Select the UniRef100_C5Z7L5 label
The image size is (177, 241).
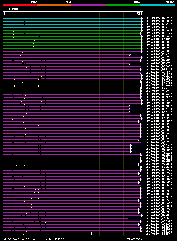pos(159,112)
